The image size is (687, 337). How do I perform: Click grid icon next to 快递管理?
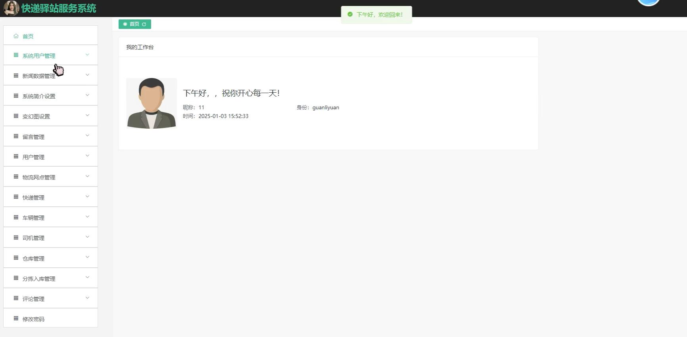pos(16,197)
